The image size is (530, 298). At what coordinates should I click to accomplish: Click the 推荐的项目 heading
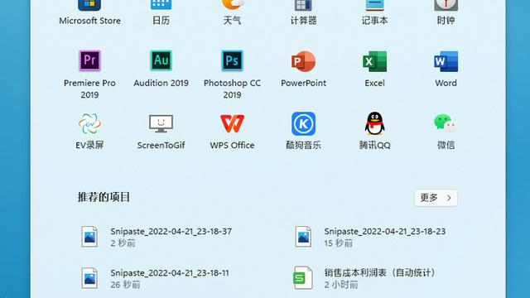(104, 197)
